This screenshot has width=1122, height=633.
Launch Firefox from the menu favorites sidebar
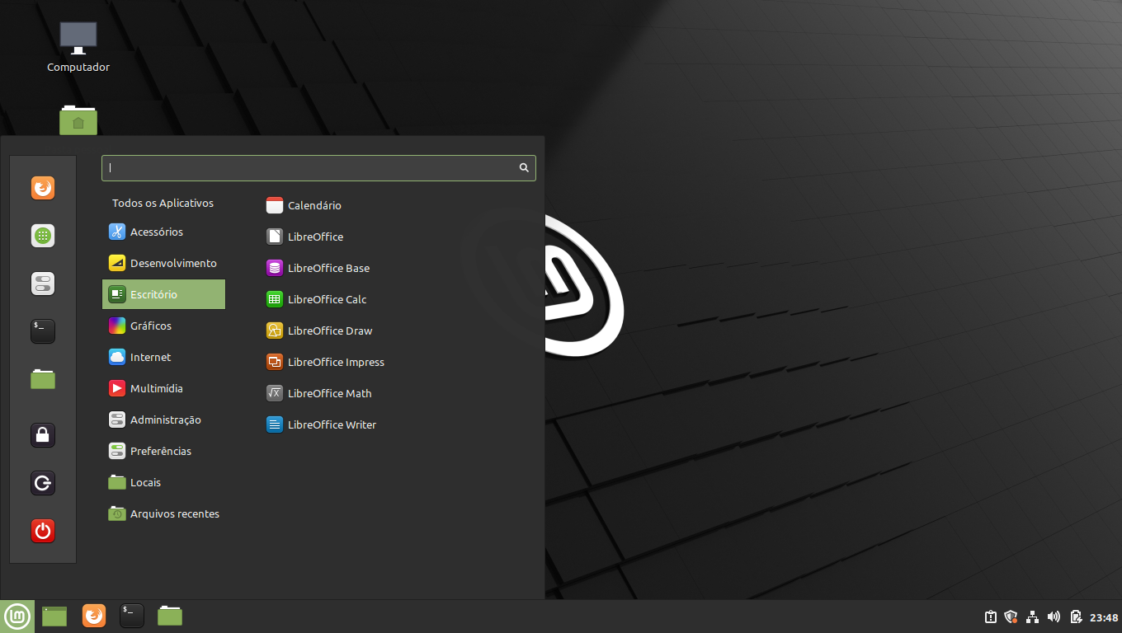pyautogui.click(x=43, y=188)
